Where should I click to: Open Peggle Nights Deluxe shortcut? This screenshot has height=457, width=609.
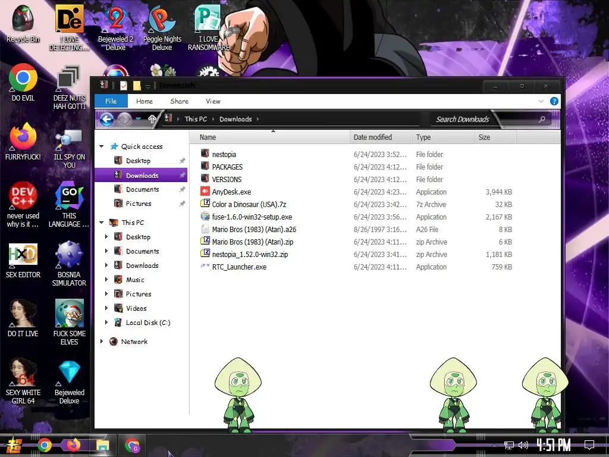click(x=162, y=28)
